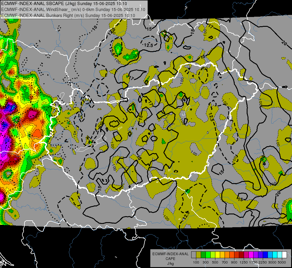Select the WindShear_ 0-6km title line

tap(73, 10)
